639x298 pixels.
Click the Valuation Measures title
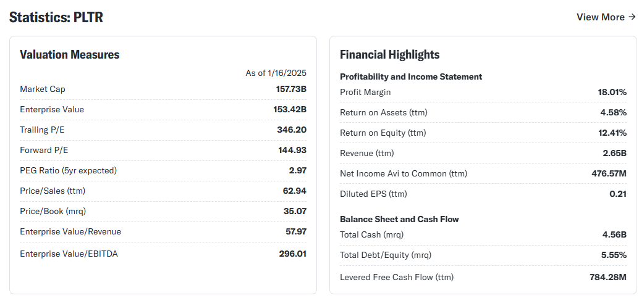pos(70,54)
